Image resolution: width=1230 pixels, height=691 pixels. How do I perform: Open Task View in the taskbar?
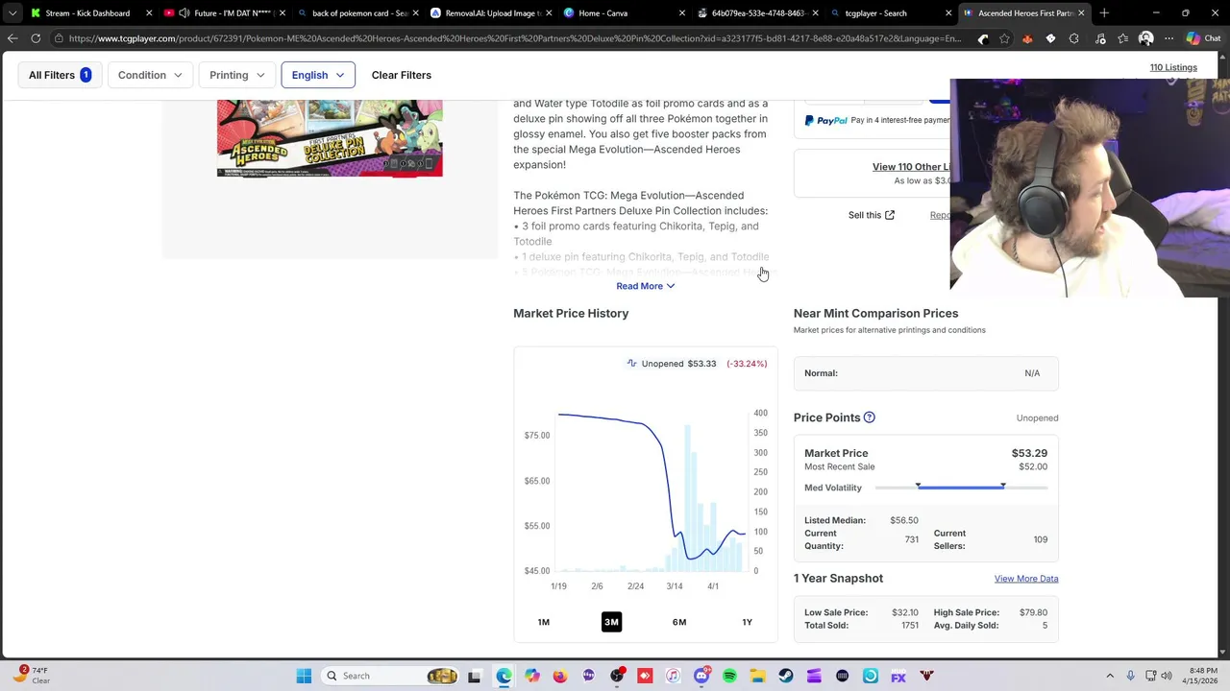(474, 676)
